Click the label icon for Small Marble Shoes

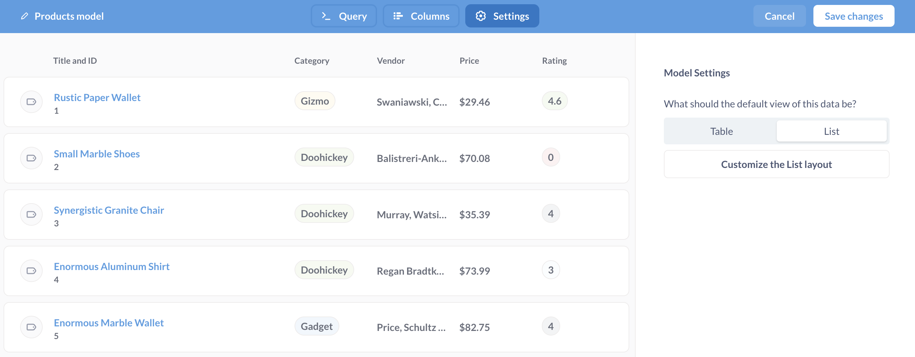pos(31,158)
